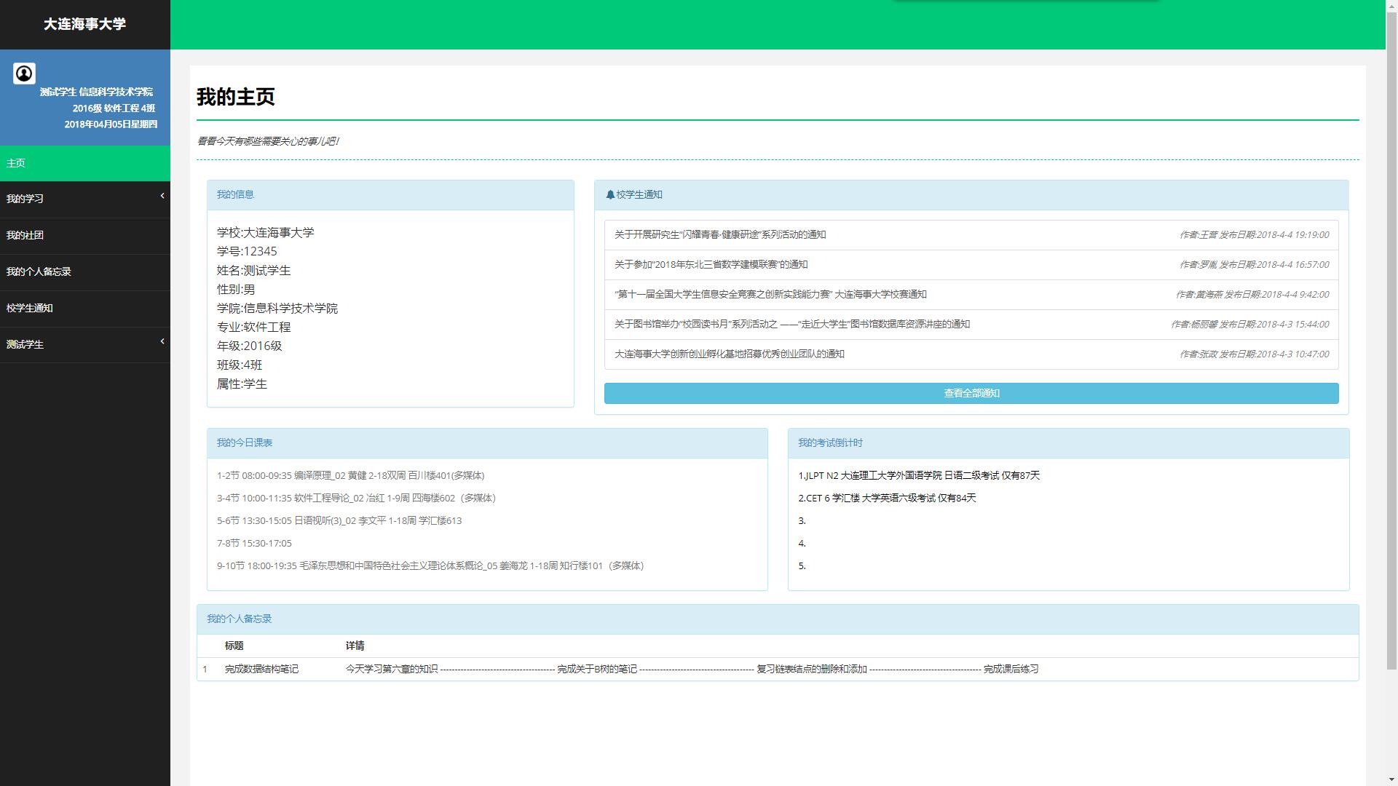Viewport: 1398px width, 786px height.
Task: Click author line 作者:王莺 2018-4-4 19:19:00
Action: (1254, 234)
